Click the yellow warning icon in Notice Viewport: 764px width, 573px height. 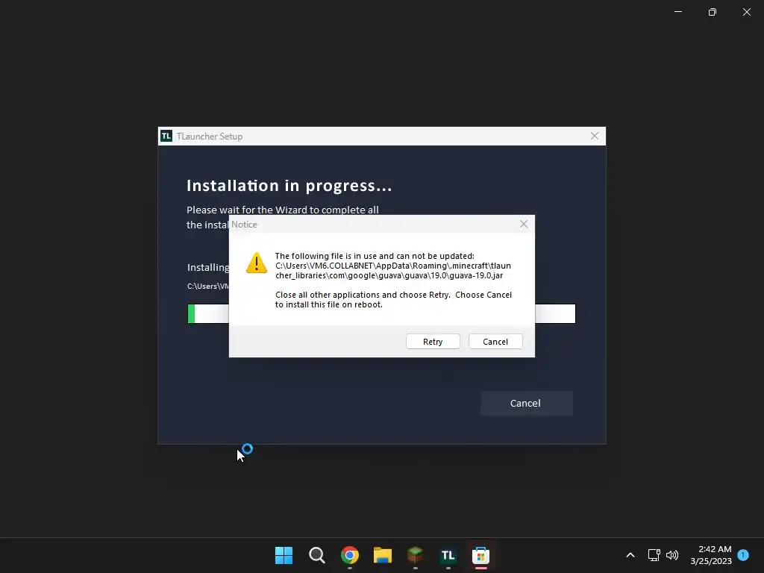[257, 263]
